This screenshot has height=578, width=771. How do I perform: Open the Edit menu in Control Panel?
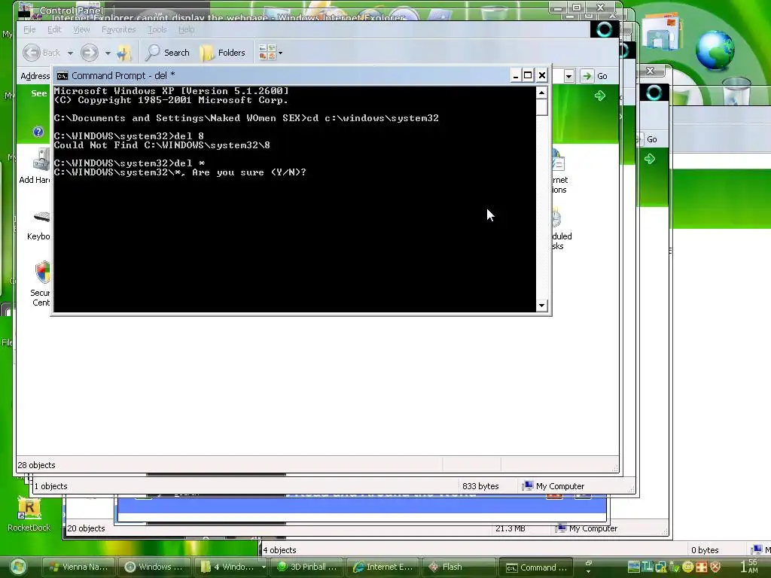tap(54, 29)
